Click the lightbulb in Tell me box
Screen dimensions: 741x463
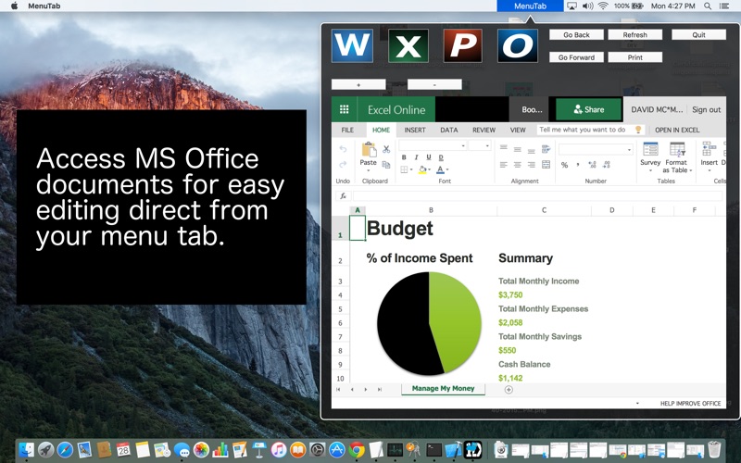click(638, 130)
